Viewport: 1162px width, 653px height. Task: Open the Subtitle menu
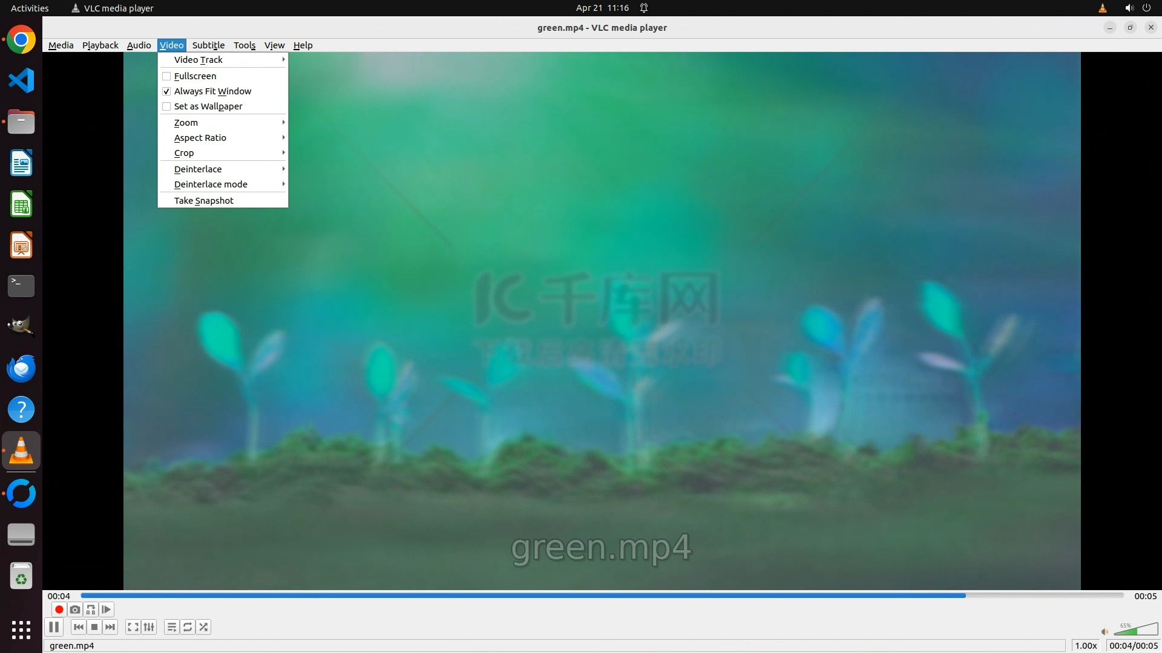click(208, 45)
